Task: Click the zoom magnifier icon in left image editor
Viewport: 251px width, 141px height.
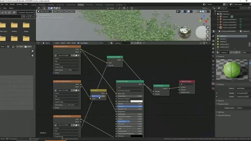Action: pyautogui.click(x=32, y=51)
